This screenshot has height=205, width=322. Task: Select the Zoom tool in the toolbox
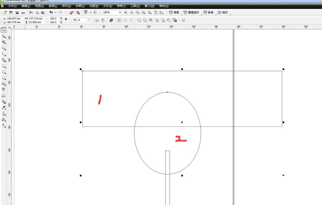click(4, 48)
